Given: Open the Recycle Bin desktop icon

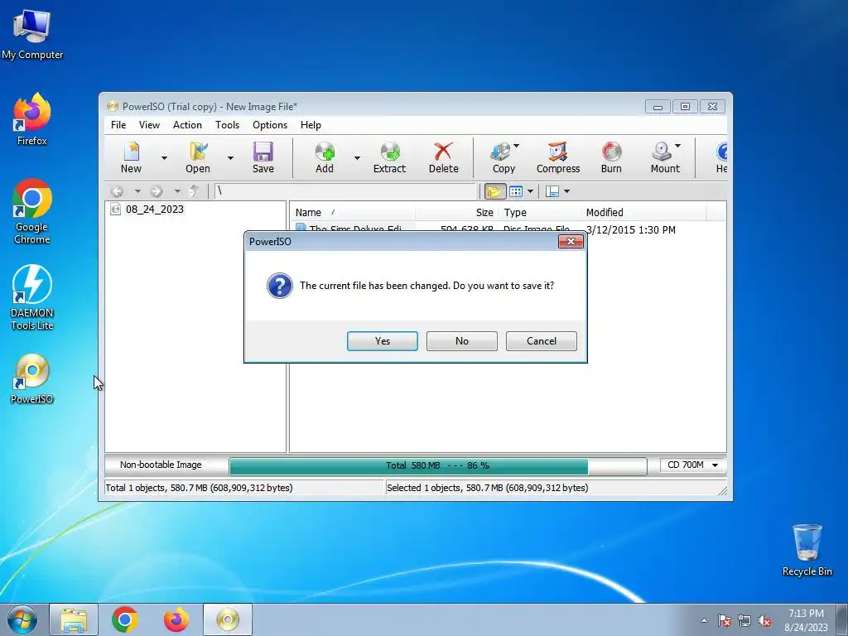Looking at the screenshot, I should click(807, 550).
